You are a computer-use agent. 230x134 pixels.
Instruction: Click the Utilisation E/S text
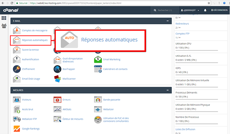[x=183, y=56]
